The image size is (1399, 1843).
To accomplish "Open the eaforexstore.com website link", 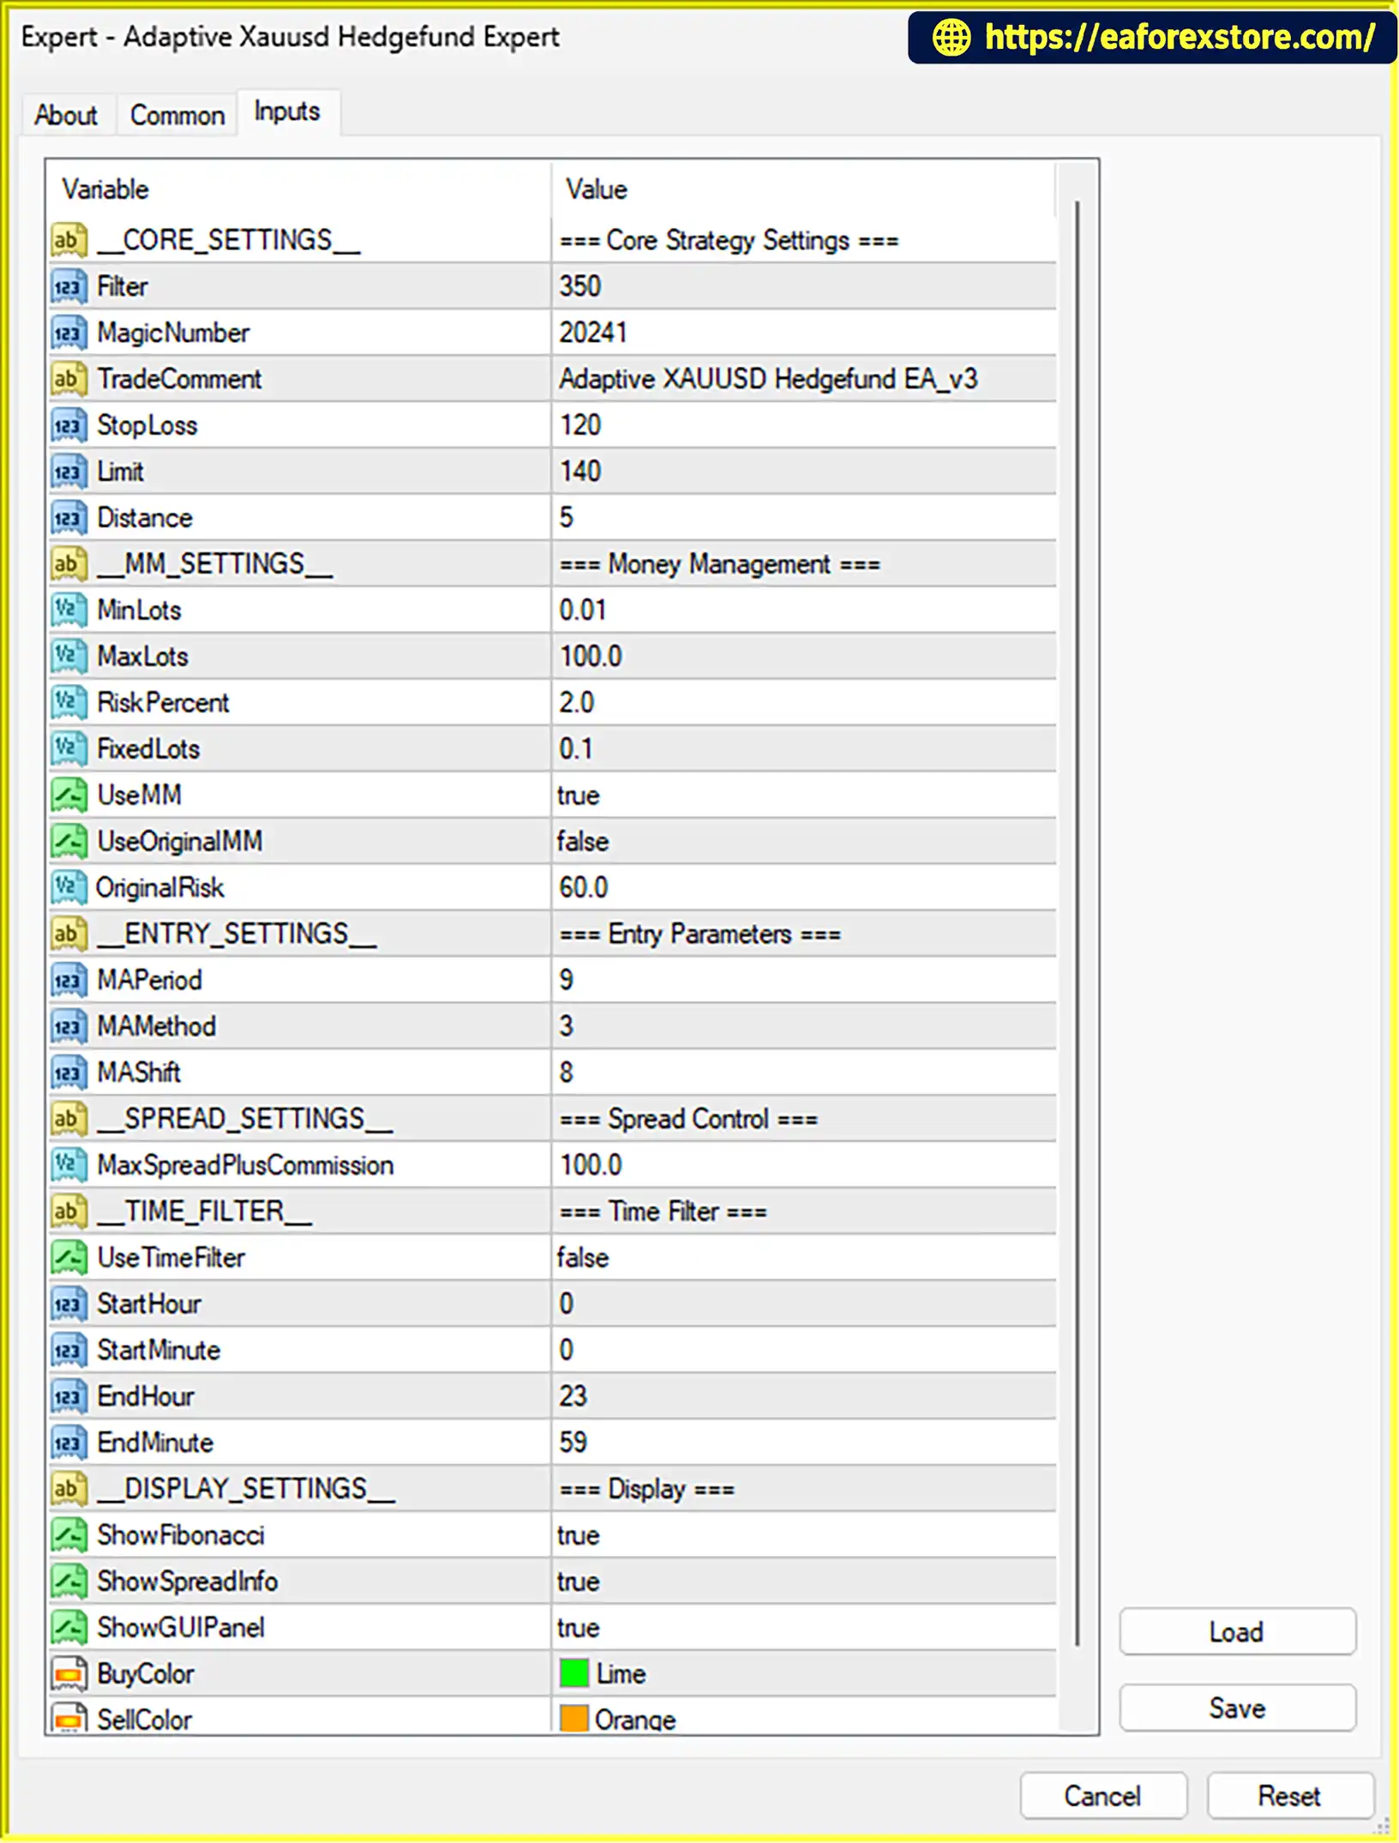I will 1180,37.
